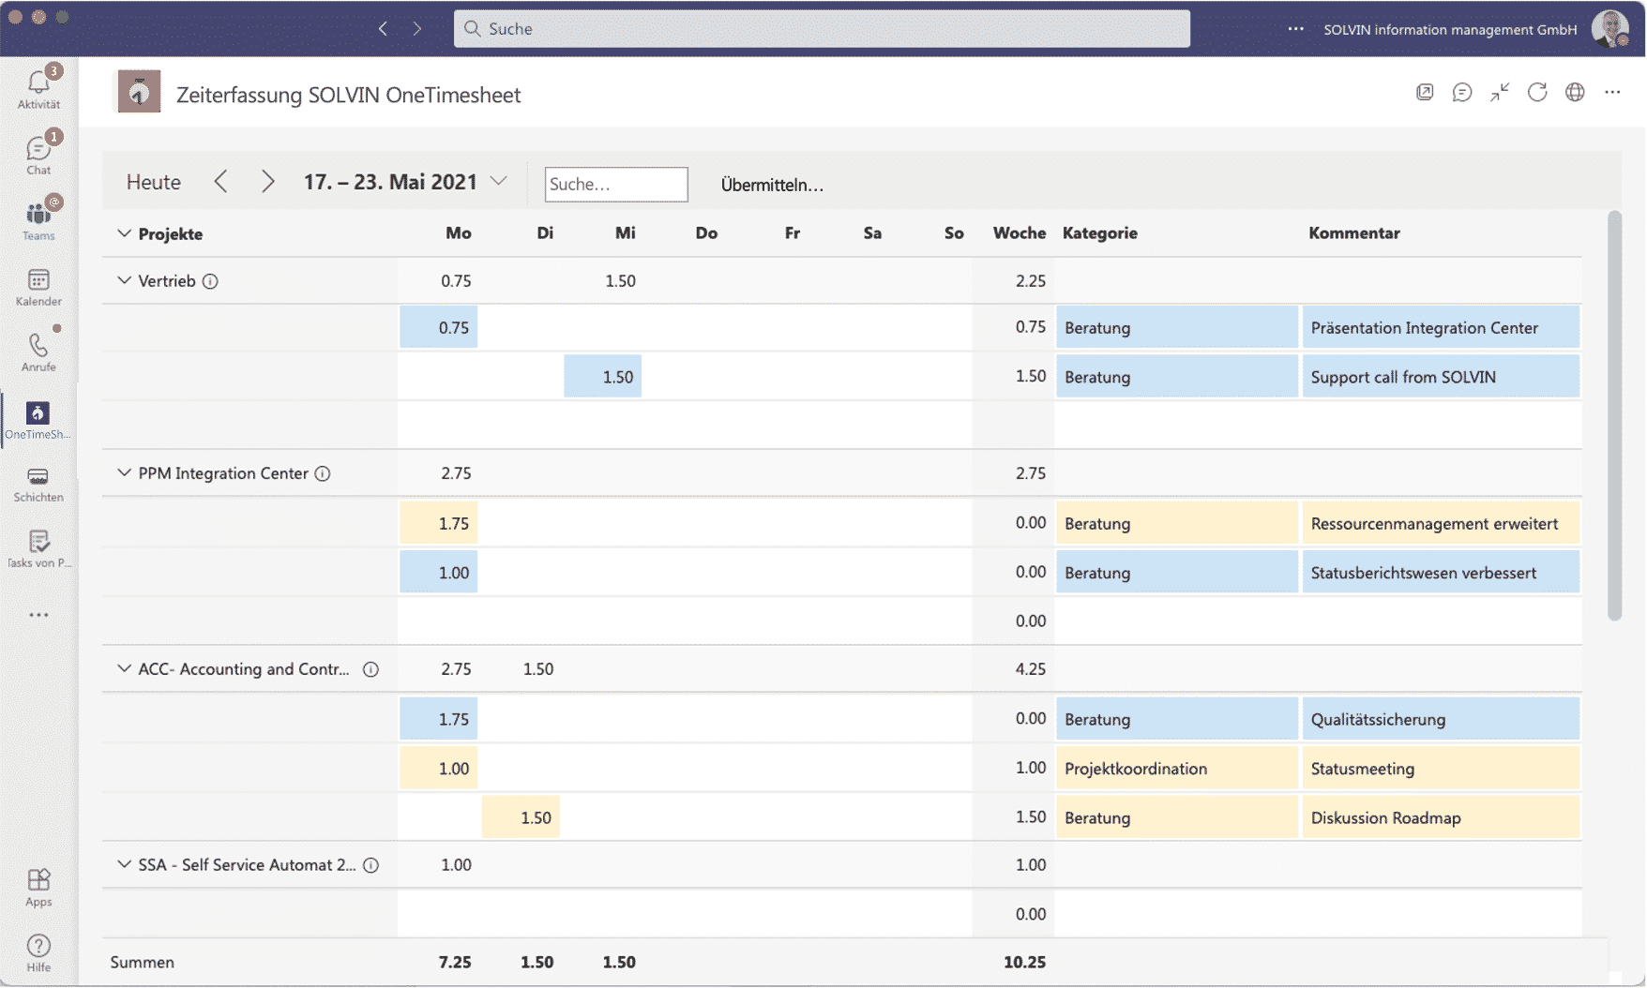Navigate forward with title bar arrow
The height and width of the screenshot is (988, 1647).
point(417,29)
